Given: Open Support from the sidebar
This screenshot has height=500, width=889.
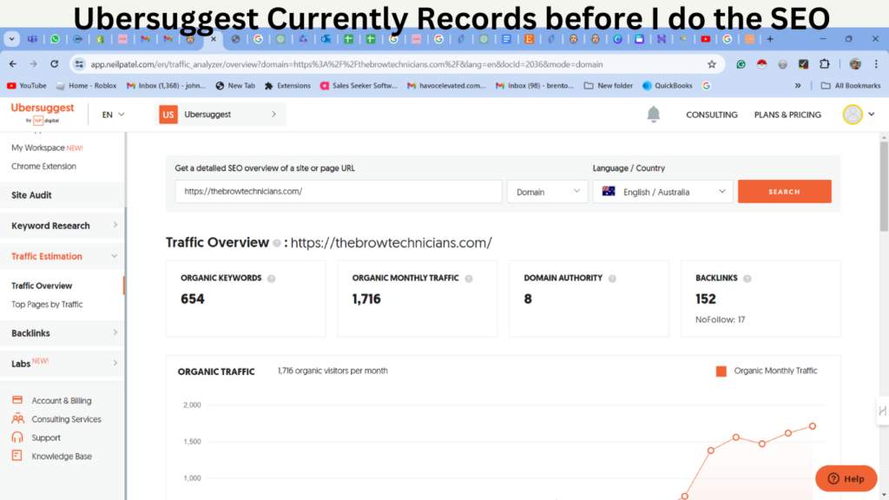Looking at the screenshot, I should point(36,438).
